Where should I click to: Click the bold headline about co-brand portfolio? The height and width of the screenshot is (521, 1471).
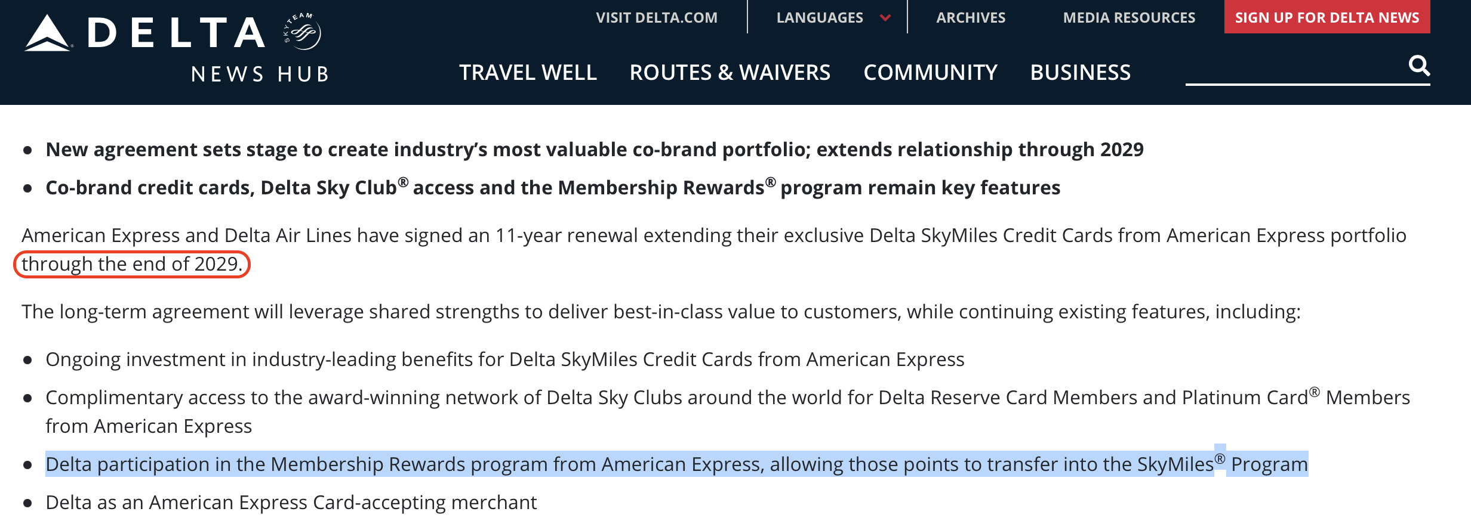click(x=595, y=150)
